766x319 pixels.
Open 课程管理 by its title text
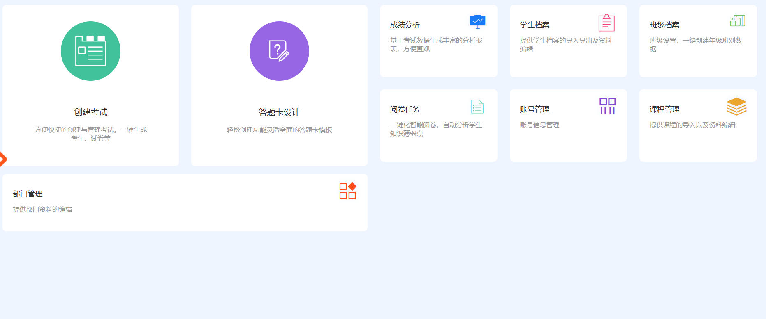click(x=664, y=109)
